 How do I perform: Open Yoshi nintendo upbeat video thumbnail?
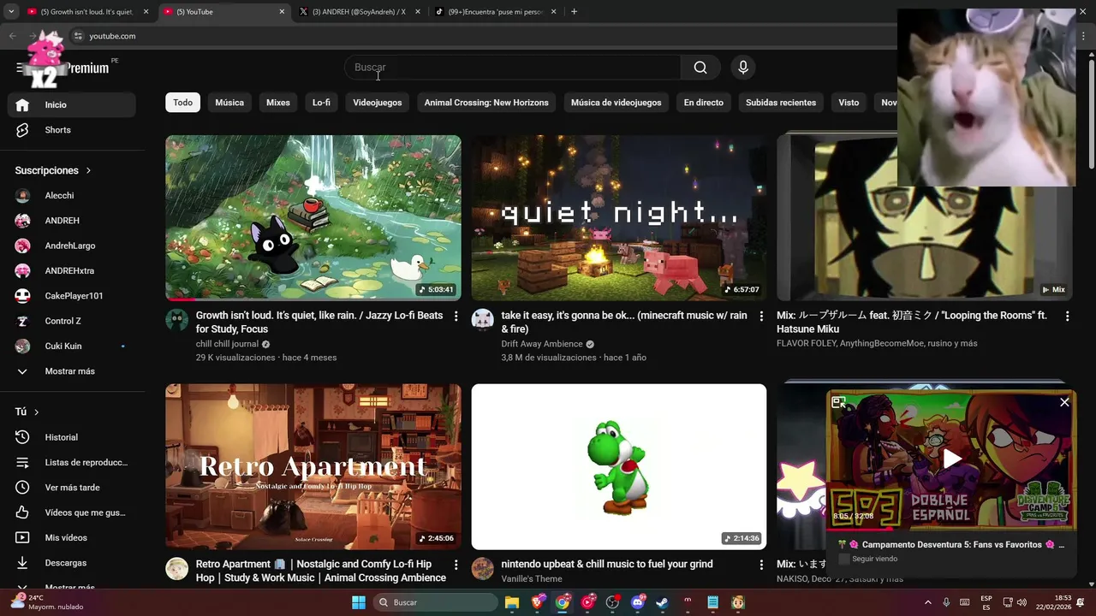point(619,466)
